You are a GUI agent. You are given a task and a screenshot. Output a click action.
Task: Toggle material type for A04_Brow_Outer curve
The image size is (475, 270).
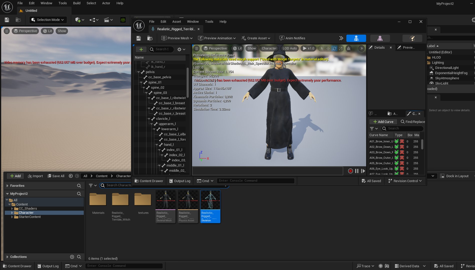click(x=402, y=158)
